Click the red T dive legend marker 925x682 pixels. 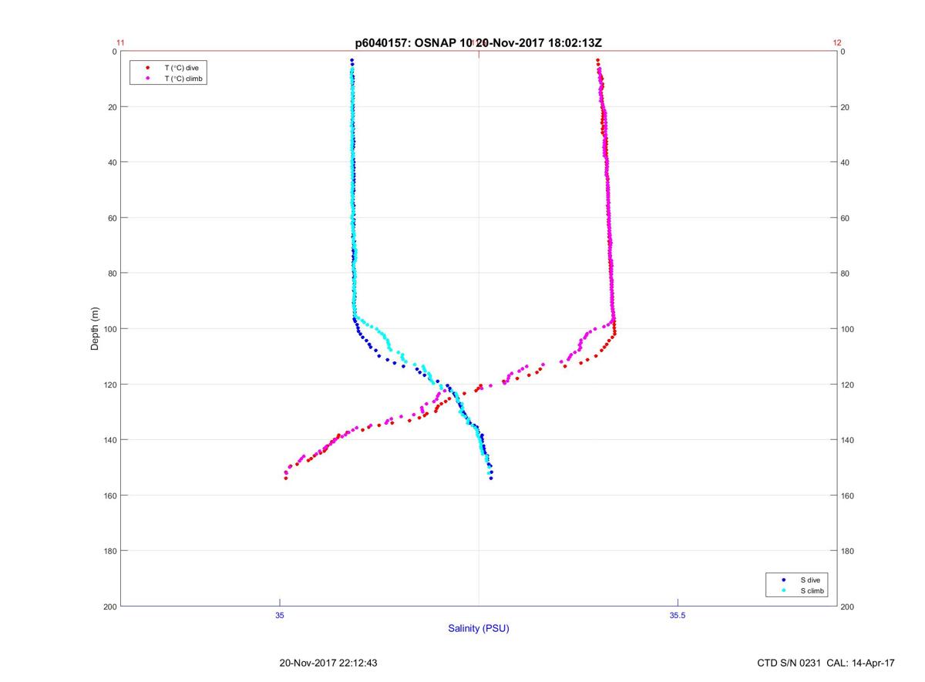147,68
